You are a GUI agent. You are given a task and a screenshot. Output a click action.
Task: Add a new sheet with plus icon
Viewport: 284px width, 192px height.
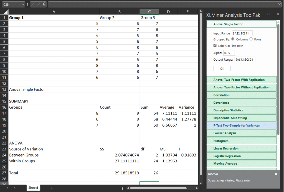pos(52,188)
